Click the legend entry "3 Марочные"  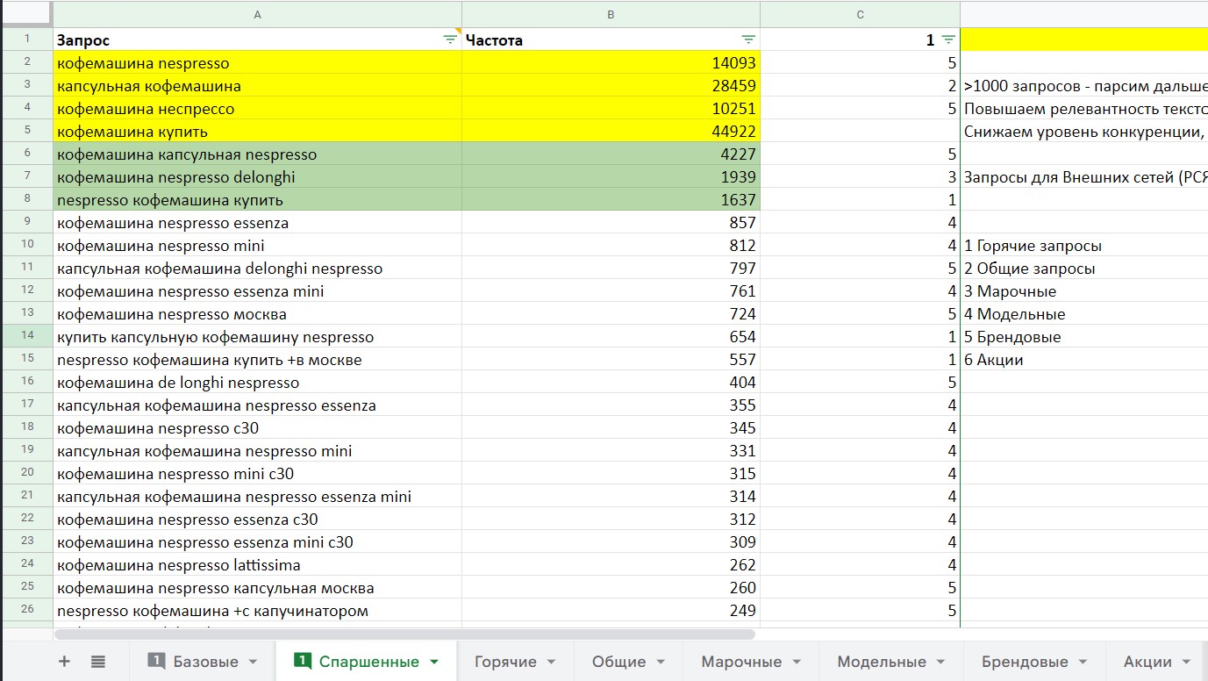(1011, 291)
